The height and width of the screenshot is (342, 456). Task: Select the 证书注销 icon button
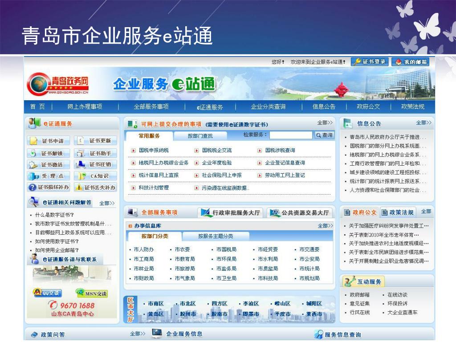click(x=96, y=164)
